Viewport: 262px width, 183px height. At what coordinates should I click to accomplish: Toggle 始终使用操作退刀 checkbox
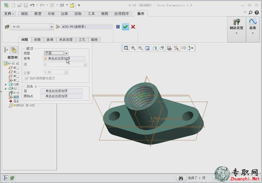click(26, 78)
